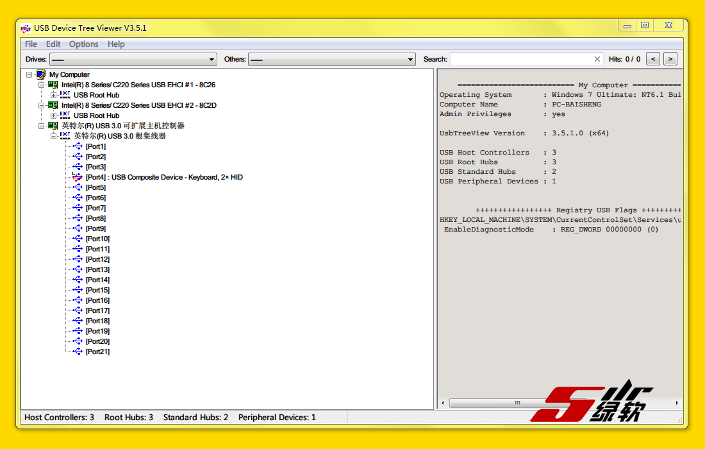
Task: Click the EHCI #1 - 8C26 controller icon
Action: [x=53, y=85]
